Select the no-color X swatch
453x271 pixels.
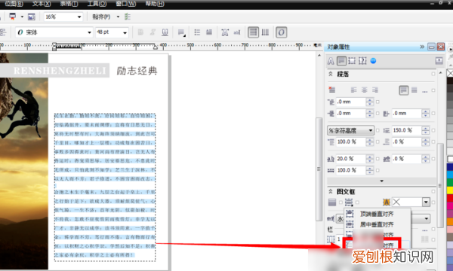coord(450,73)
